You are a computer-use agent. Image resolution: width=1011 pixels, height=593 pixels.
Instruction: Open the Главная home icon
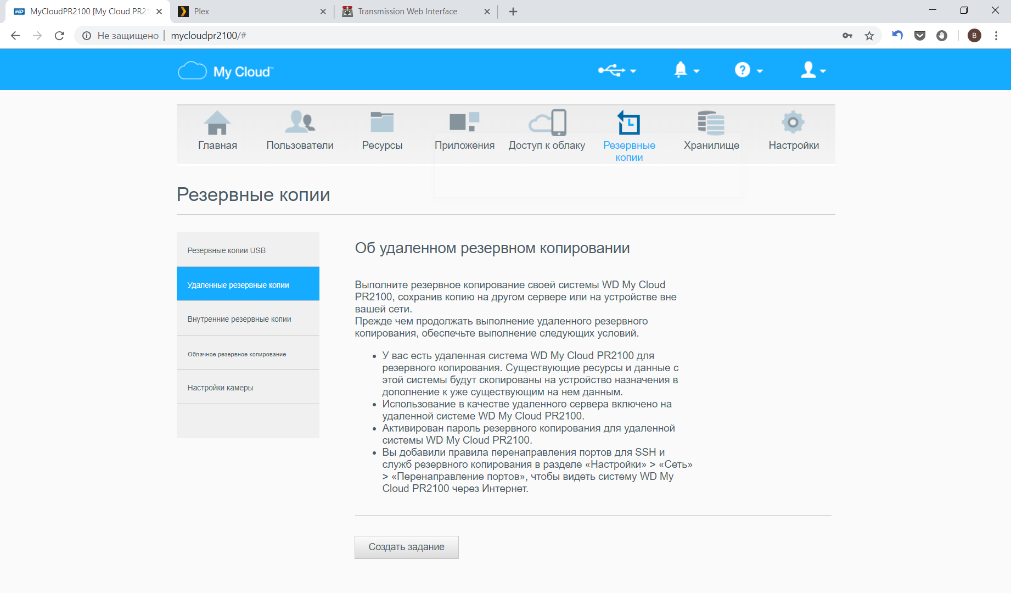[217, 123]
